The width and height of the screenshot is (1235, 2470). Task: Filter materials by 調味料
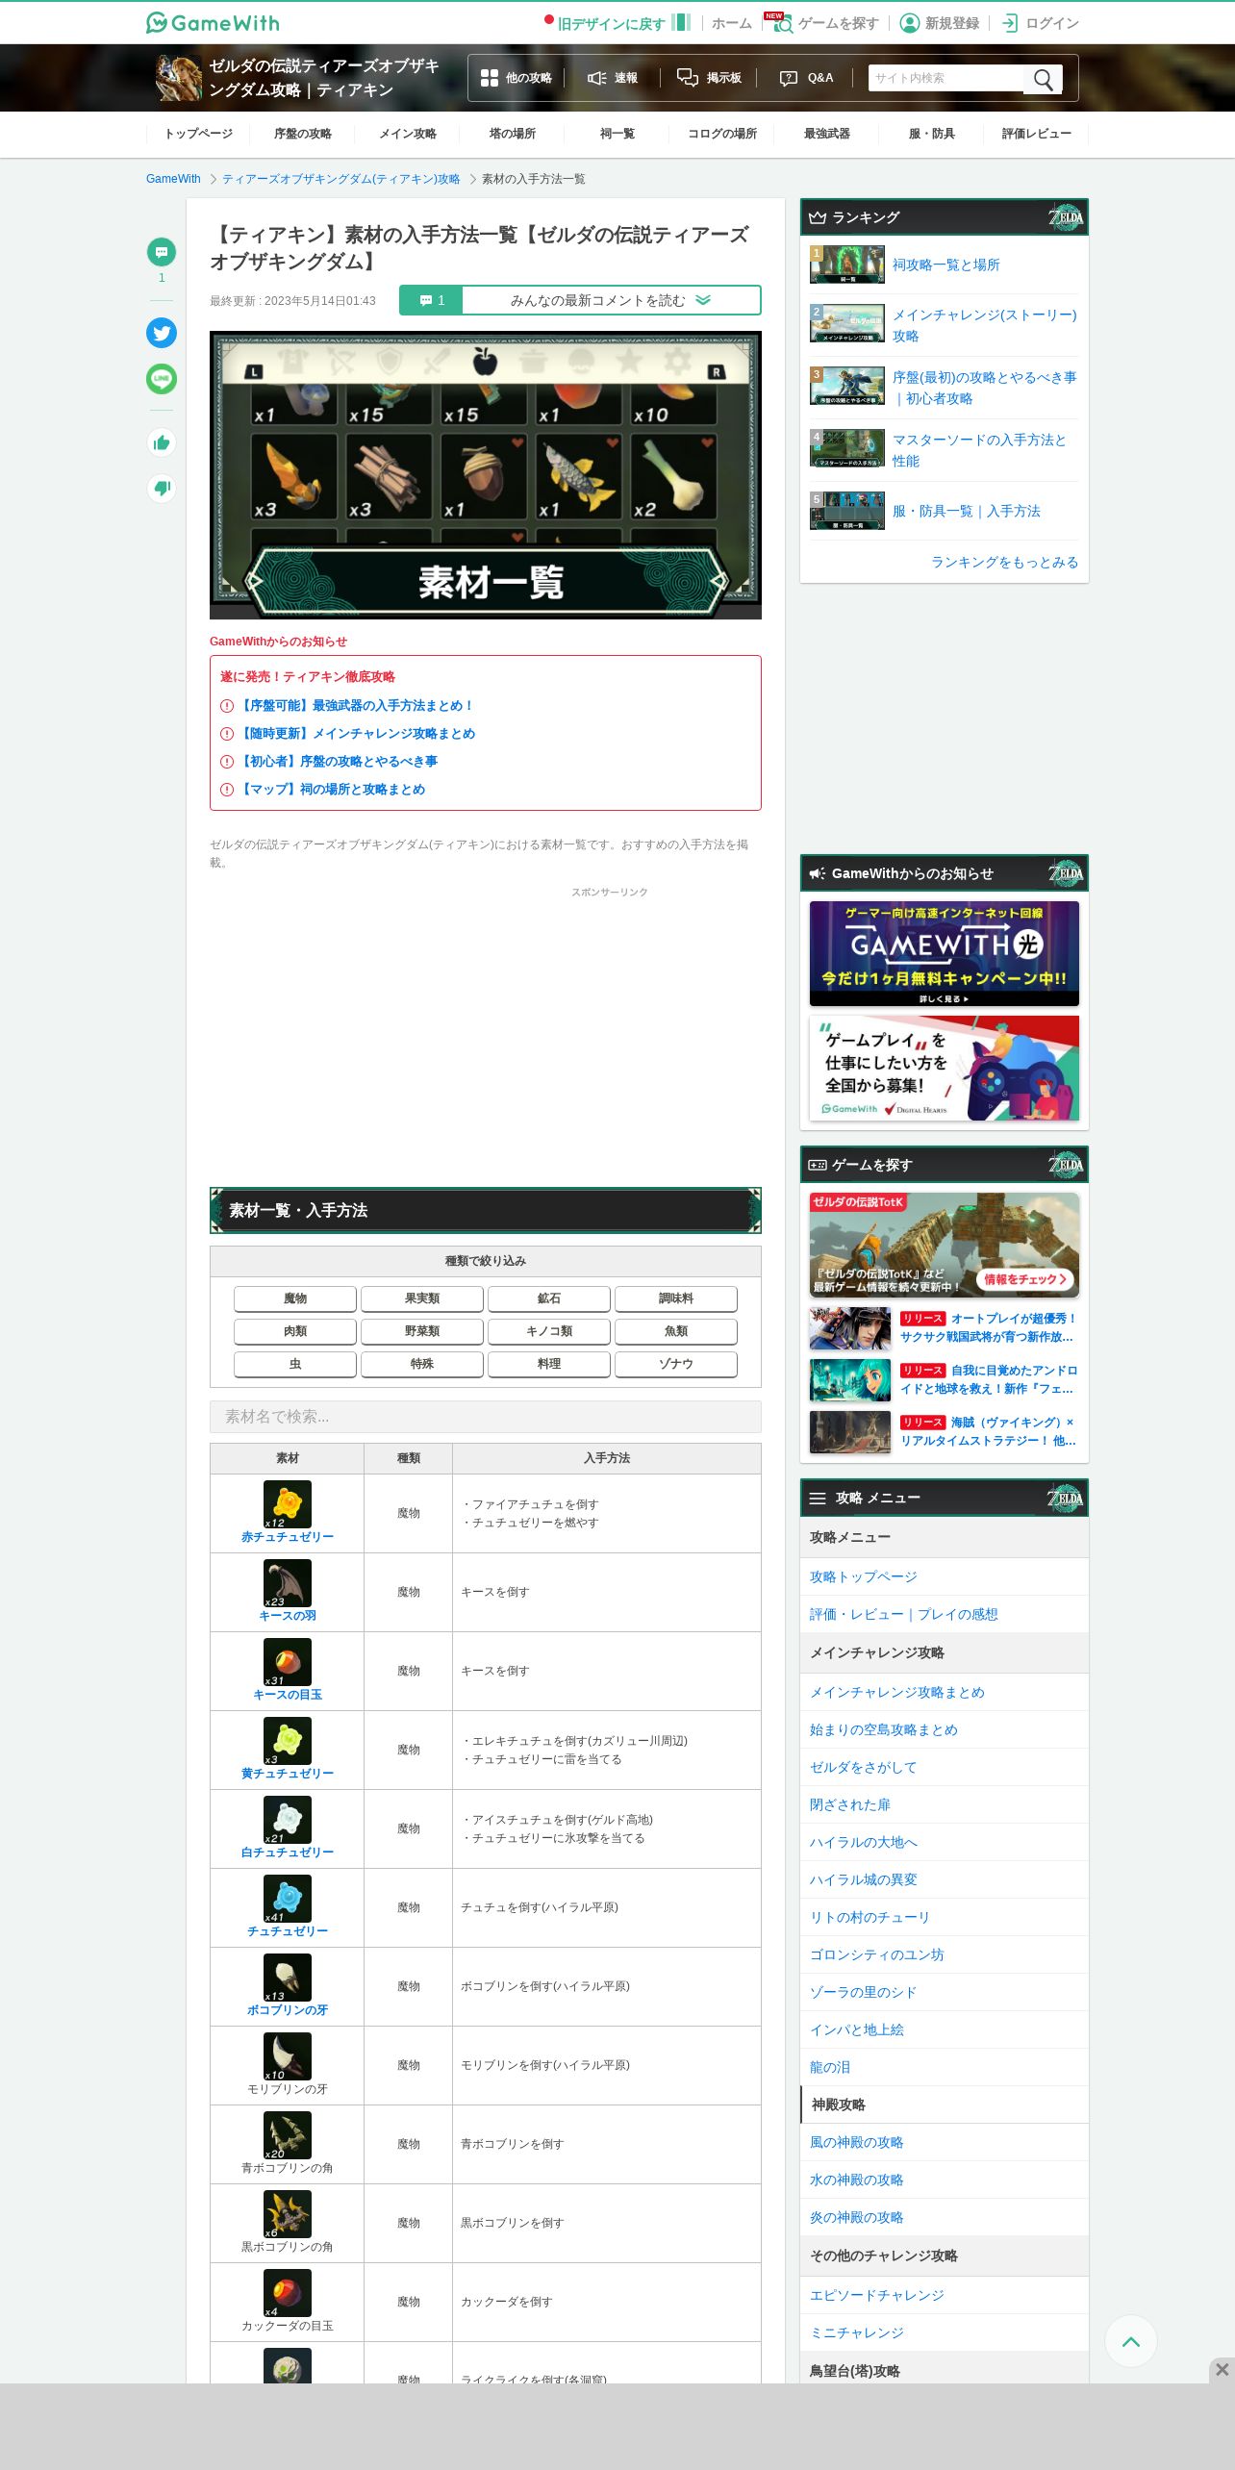click(676, 1298)
